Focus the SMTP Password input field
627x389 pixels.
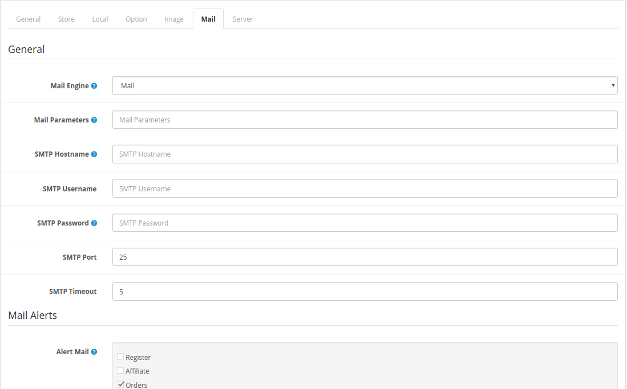pyautogui.click(x=365, y=223)
